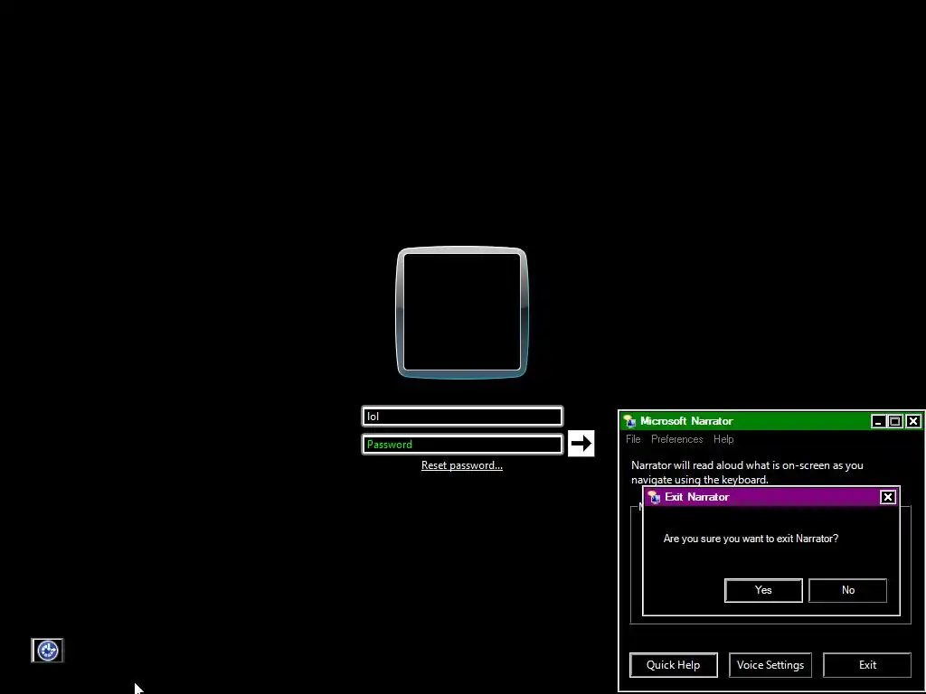The width and height of the screenshot is (926, 694).
Task: Focus the username field containing lol
Action: click(462, 416)
